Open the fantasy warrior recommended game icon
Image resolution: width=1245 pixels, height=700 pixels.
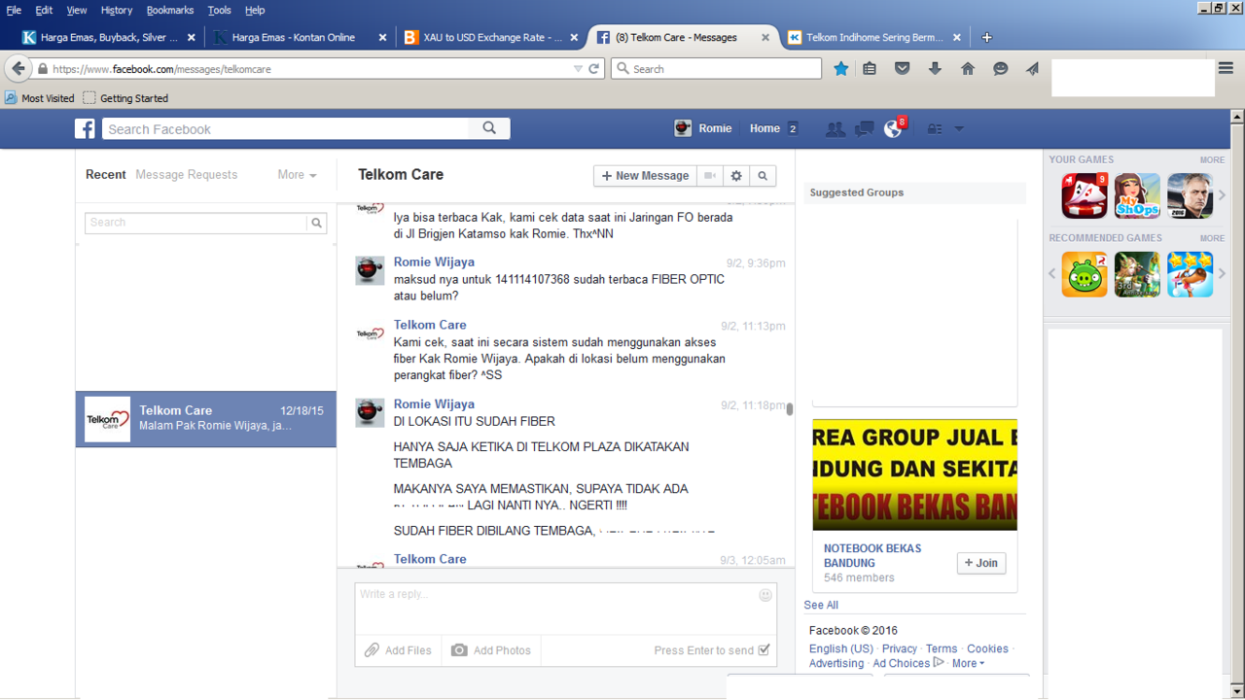1137,274
